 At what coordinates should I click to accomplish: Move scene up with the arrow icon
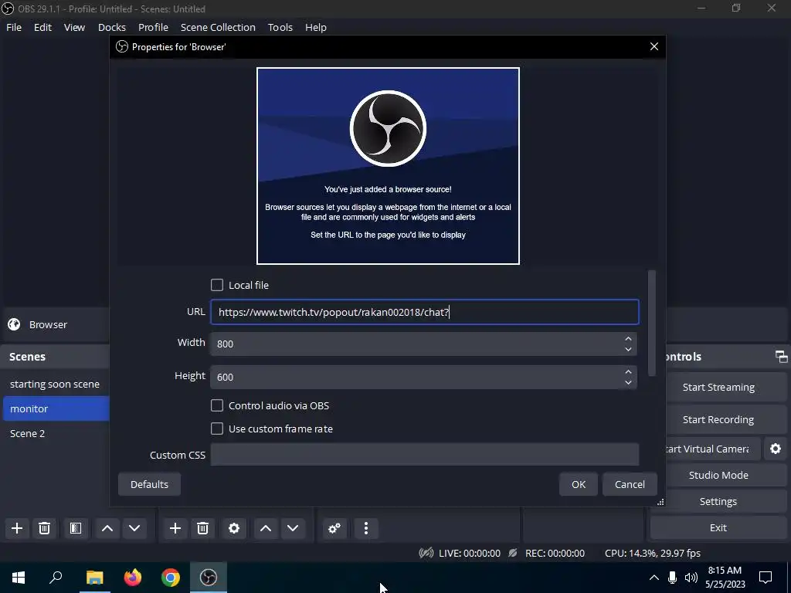(x=107, y=528)
